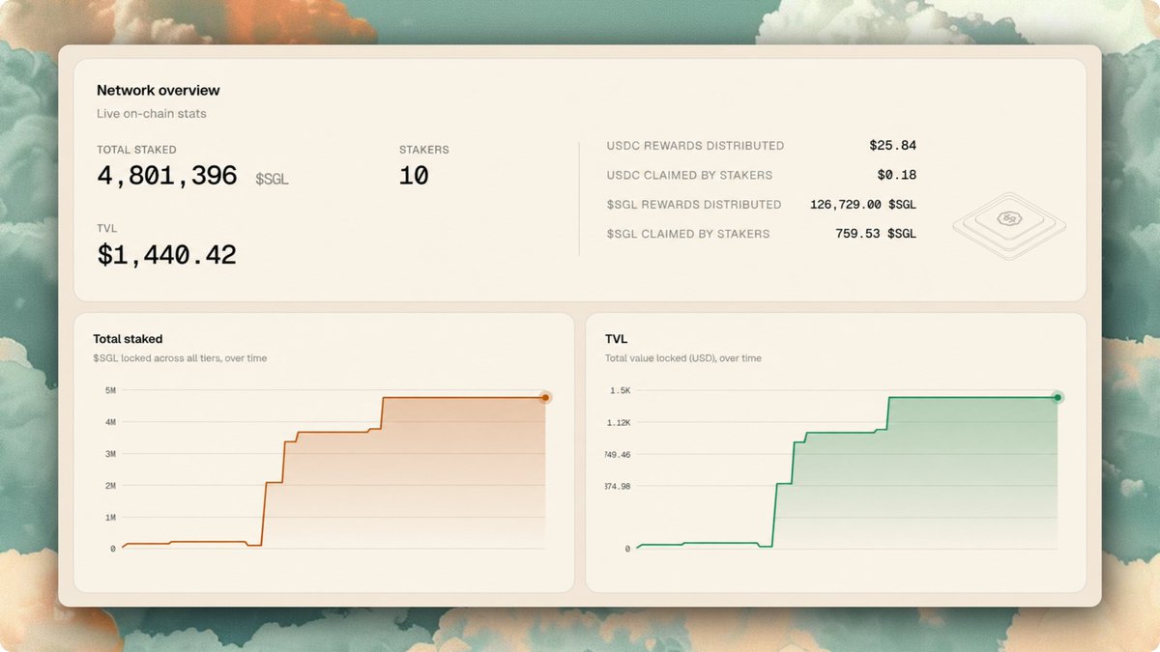Click the green endpoint marker on TVL chart
This screenshot has width=1160, height=652.
pos(1058,397)
